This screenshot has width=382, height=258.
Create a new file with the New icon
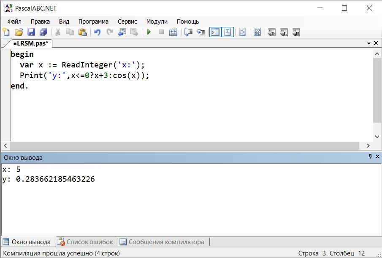[6, 32]
